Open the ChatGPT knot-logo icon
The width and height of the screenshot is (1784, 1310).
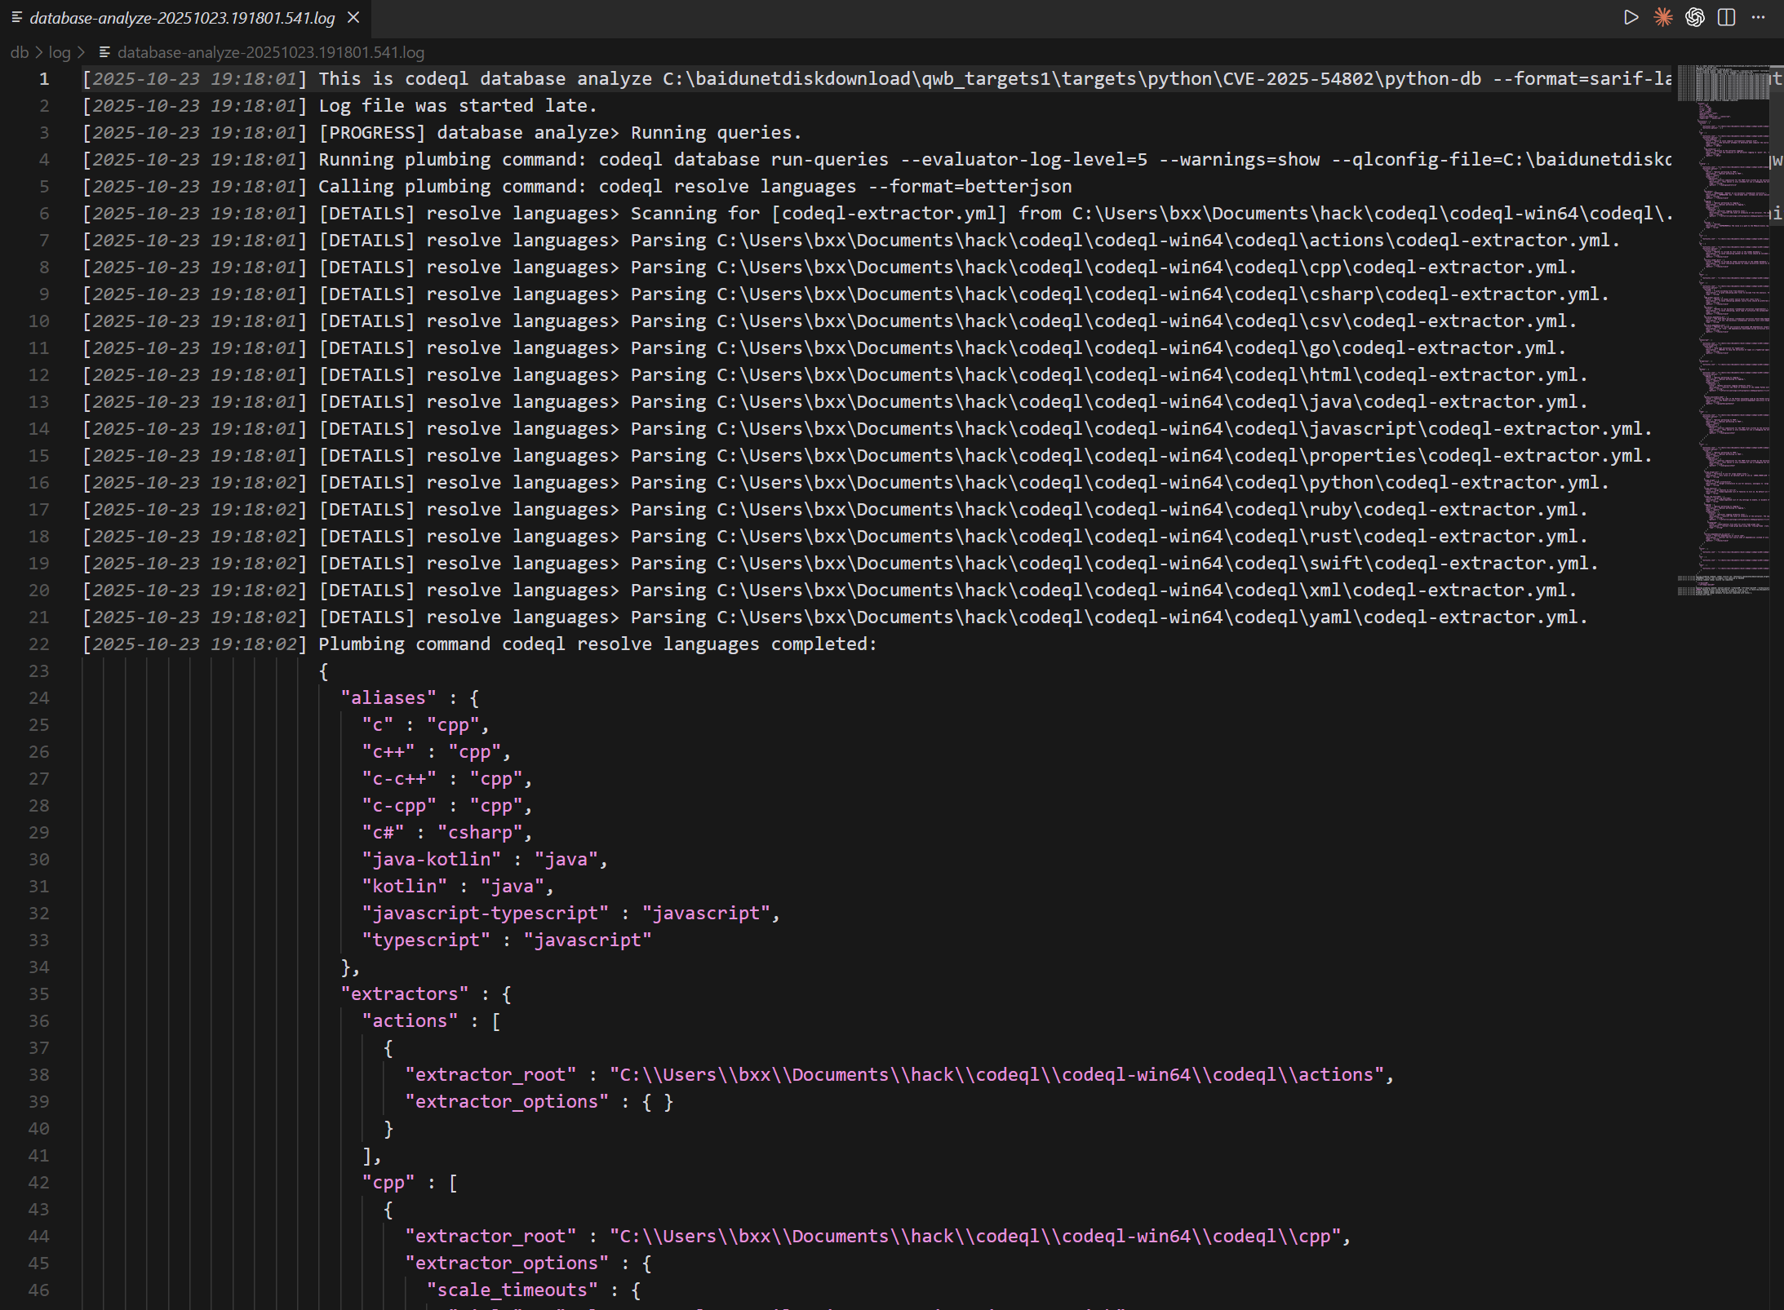[x=1695, y=17]
